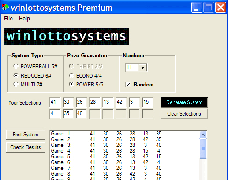Click Clear Selections button

tap(184, 114)
